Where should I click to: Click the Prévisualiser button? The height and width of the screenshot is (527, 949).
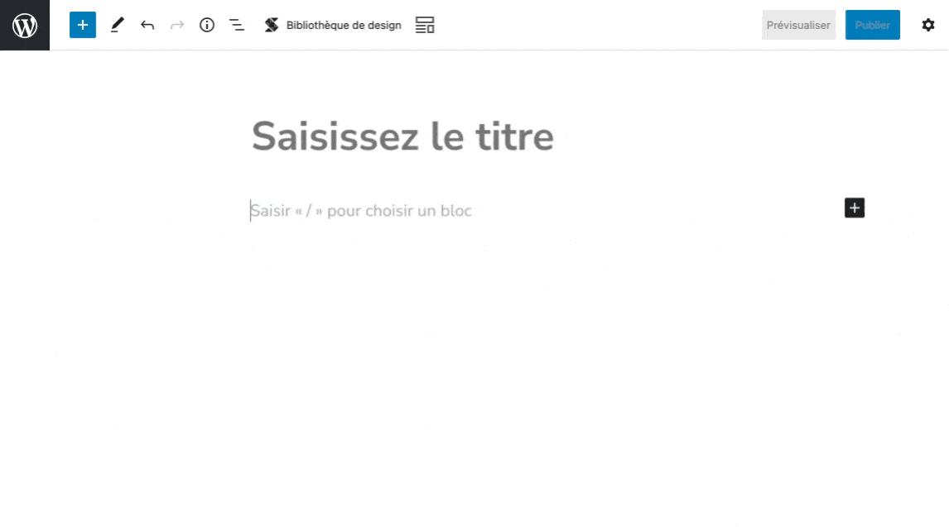click(x=798, y=25)
